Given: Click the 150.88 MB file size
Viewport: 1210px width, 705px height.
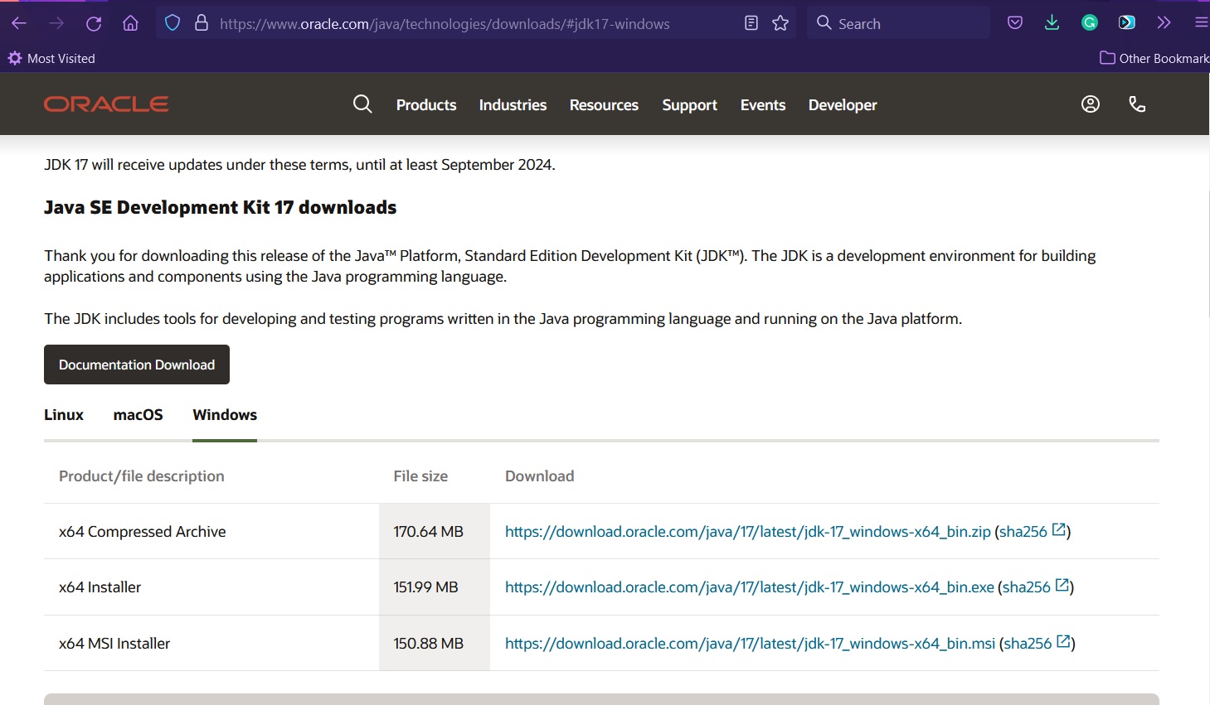Looking at the screenshot, I should pyautogui.click(x=428, y=643).
